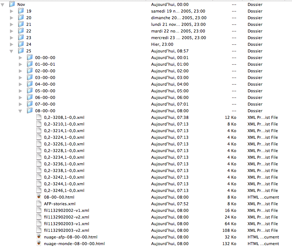The image size is (292, 251).
Task: Click the nuage-afp-08-00-00.html file icon
Action: click(39, 237)
